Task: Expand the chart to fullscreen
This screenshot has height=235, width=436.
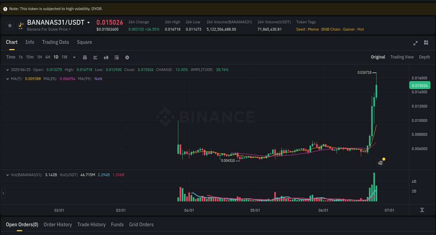Action: (x=415, y=43)
